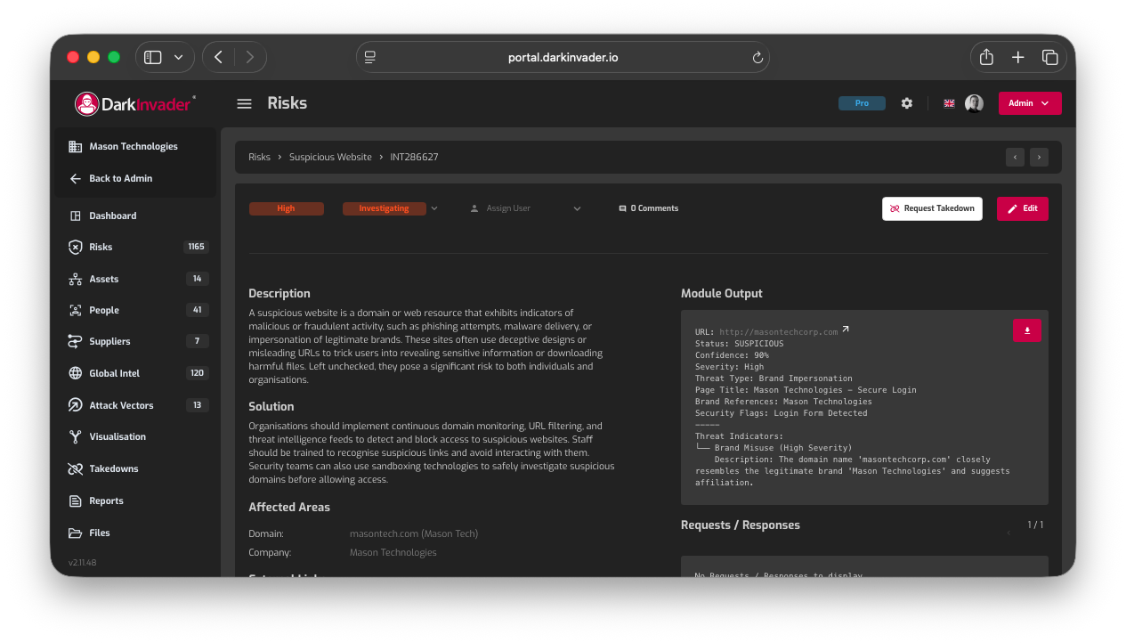Click the Edit button
The width and height of the screenshot is (1126, 643).
[x=1023, y=208]
